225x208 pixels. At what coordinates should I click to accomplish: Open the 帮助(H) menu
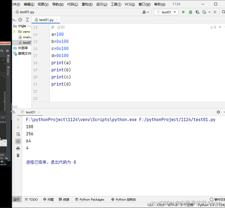click(160, 4)
